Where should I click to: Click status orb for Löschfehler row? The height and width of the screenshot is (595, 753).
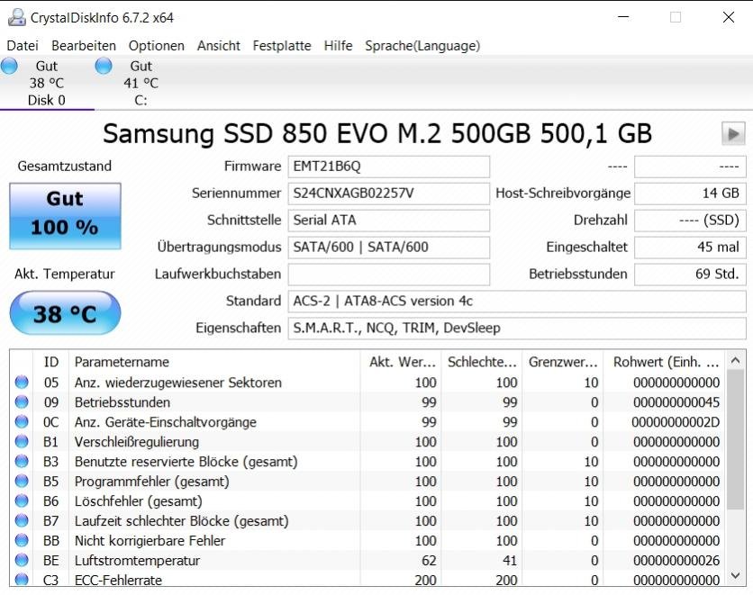point(22,500)
